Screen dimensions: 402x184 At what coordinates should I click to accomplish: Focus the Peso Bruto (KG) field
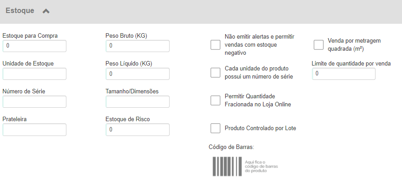[137, 46]
